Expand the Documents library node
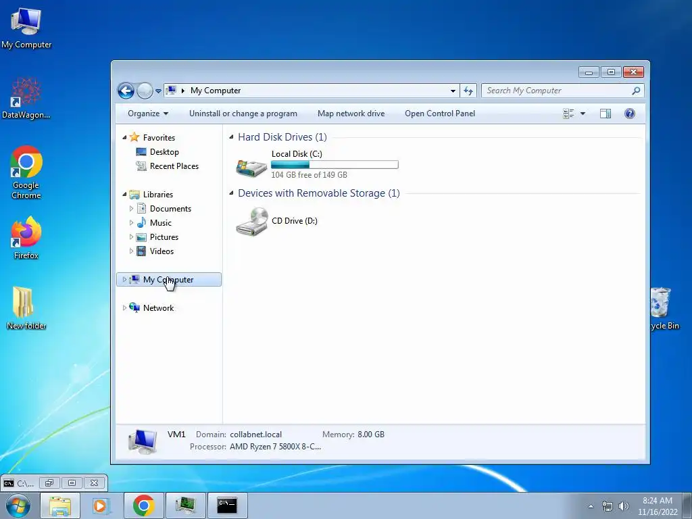This screenshot has width=692, height=519. [131, 208]
